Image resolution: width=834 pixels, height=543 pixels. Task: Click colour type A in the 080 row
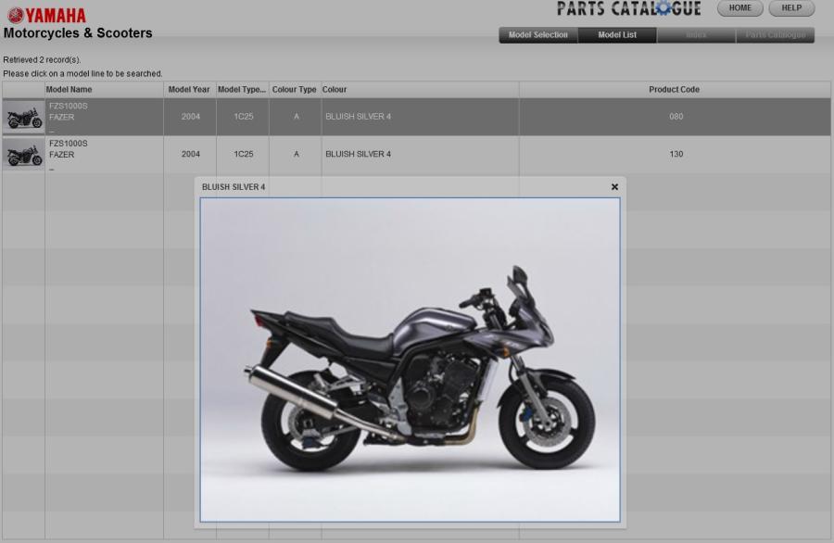(x=297, y=117)
